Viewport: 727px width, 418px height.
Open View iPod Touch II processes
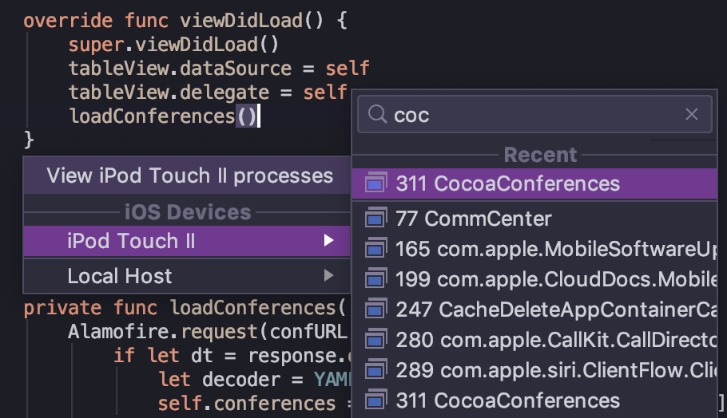click(x=189, y=175)
